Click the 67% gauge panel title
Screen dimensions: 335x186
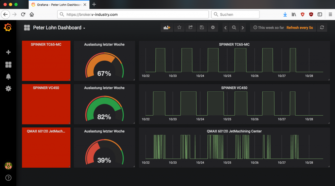[x=104, y=45]
